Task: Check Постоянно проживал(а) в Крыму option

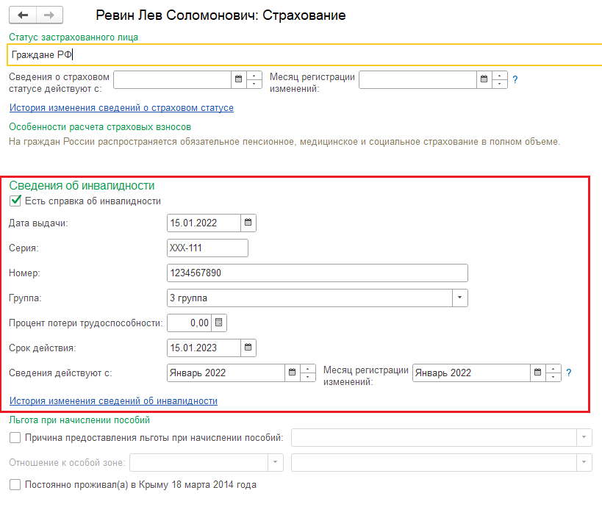Action: [15, 485]
